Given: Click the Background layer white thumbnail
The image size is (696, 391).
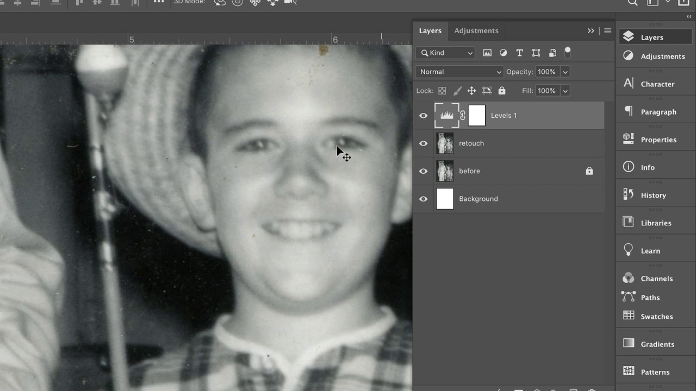Looking at the screenshot, I should pyautogui.click(x=445, y=199).
